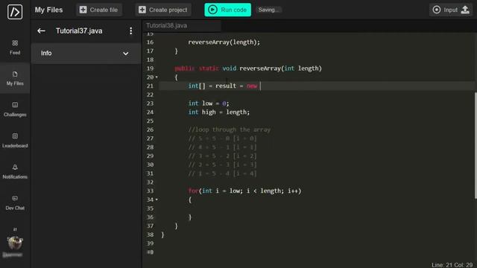Screen dimensions: 477x268
Task: Click the upload arrow icon
Action: point(465,10)
